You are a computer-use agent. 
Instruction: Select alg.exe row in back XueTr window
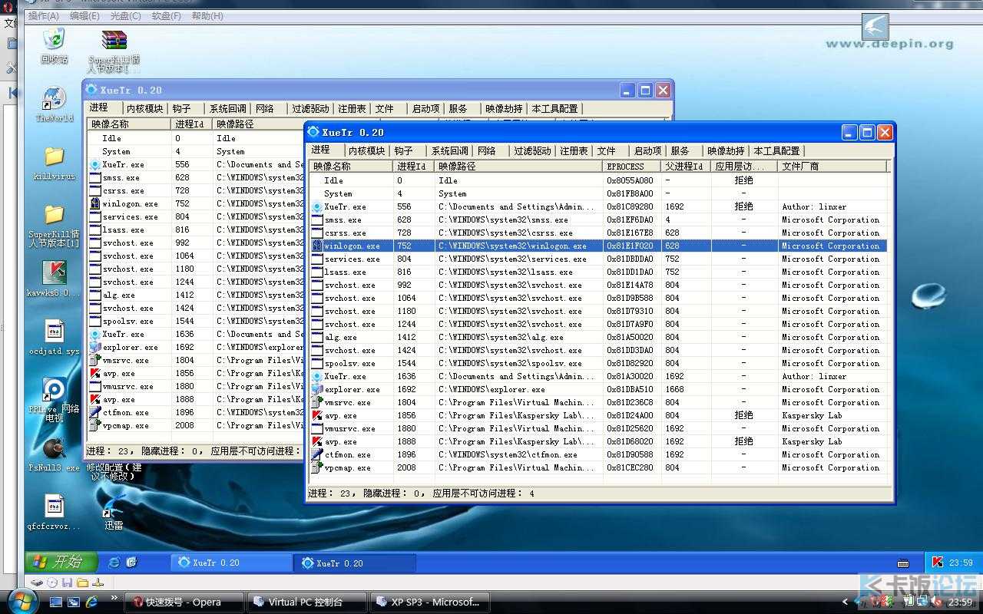click(196, 295)
